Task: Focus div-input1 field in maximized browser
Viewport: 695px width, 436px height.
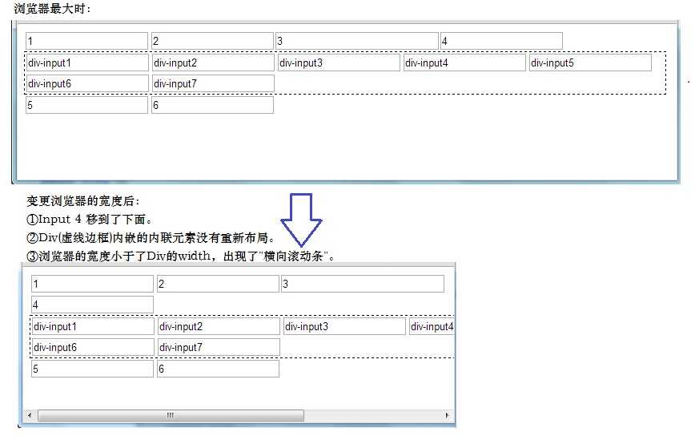Action: 87,63
